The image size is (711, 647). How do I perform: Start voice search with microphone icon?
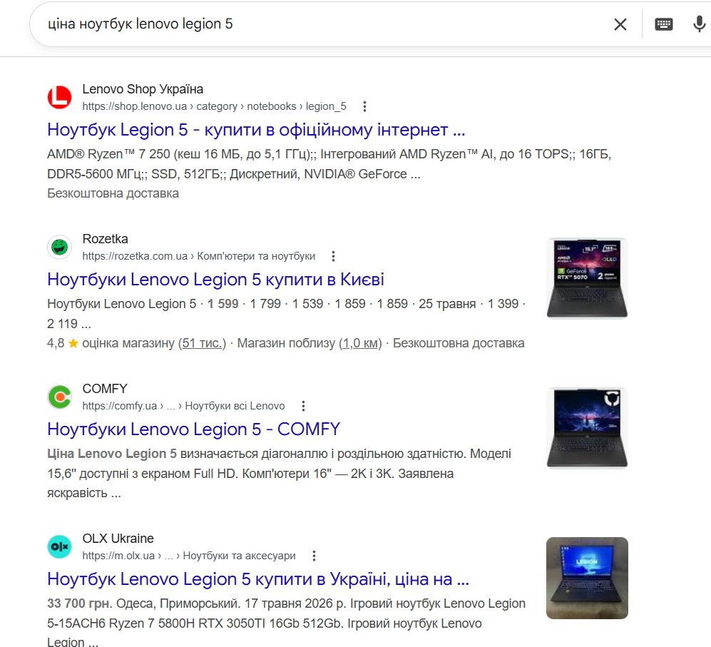(x=699, y=24)
